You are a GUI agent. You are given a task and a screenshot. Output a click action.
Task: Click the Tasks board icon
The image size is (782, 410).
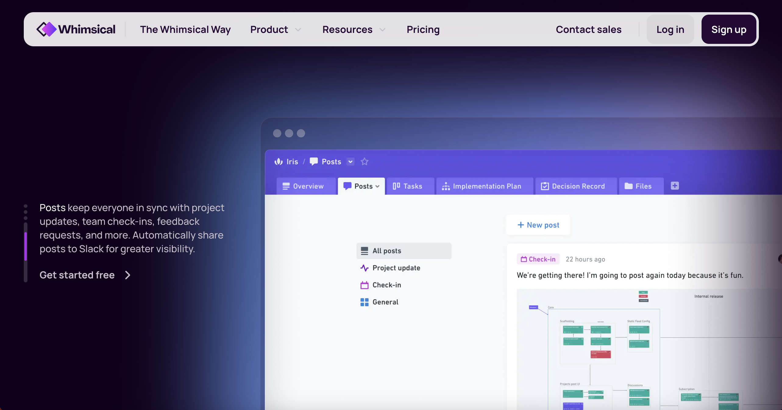396,186
